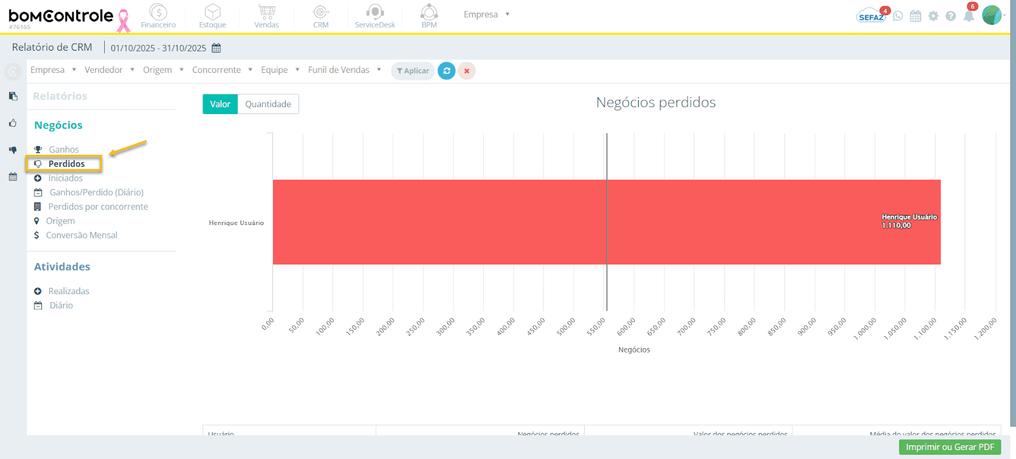Click the red Henrique Usuário bar
The image size is (1016, 459).
point(606,222)
